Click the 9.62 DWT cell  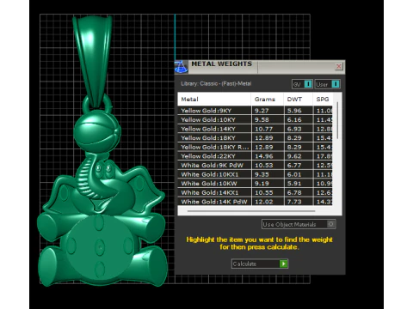point(299,156)
